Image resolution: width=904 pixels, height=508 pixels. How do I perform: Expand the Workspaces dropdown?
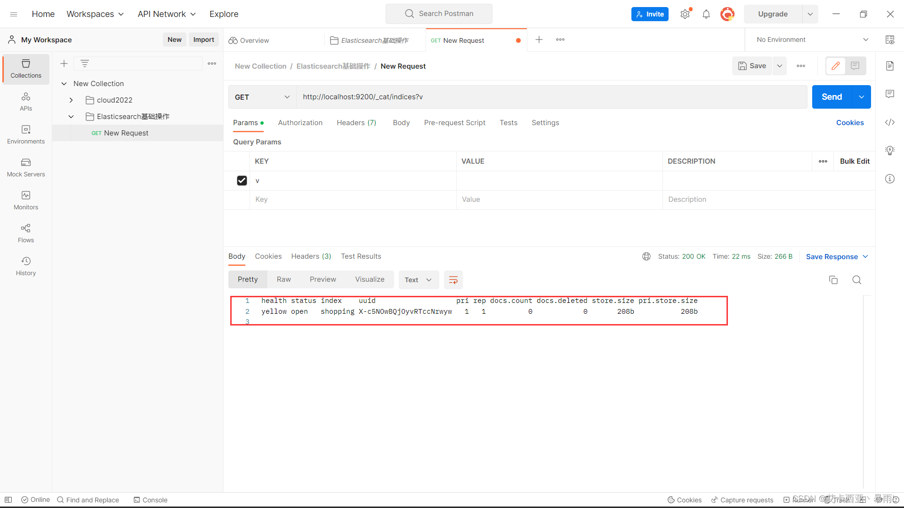pyautogui.click(x=95, y=14)
